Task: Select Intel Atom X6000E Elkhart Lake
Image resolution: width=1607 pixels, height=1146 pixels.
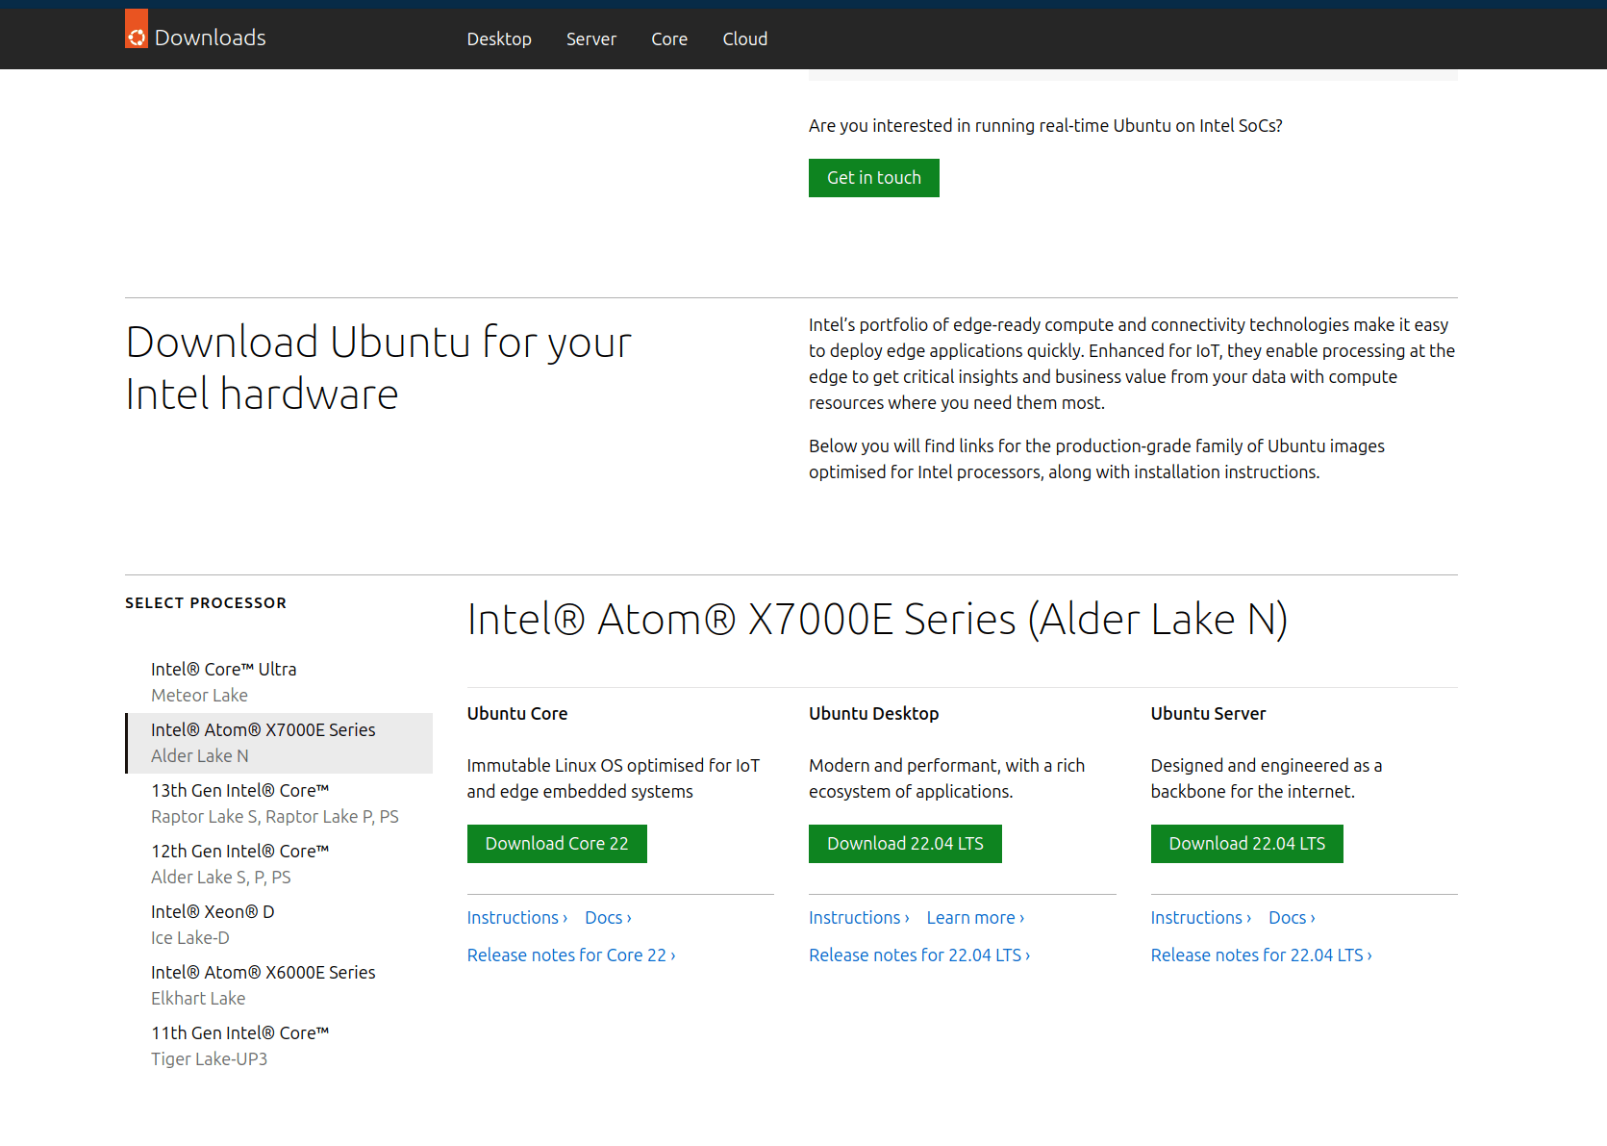Action: click(x=279, y=985)
